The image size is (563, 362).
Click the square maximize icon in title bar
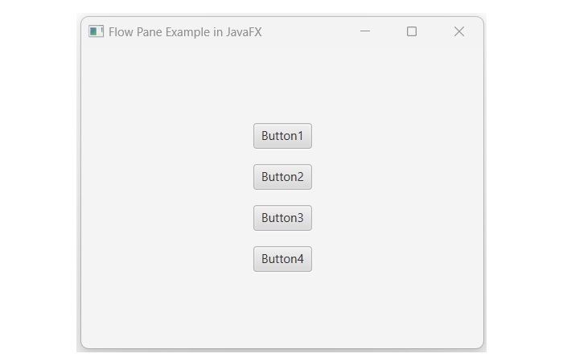click(x=412, y=31)
